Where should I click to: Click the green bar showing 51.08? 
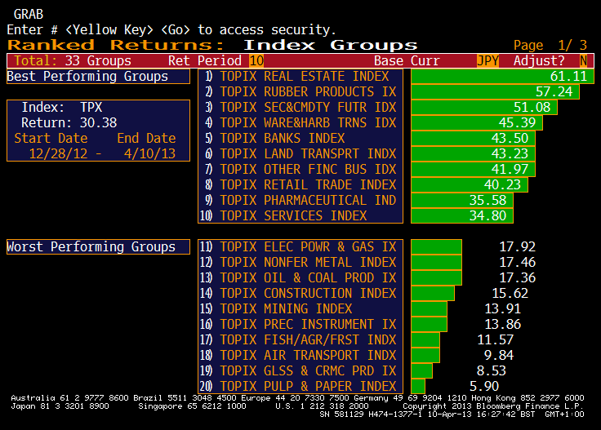point(484,107)
